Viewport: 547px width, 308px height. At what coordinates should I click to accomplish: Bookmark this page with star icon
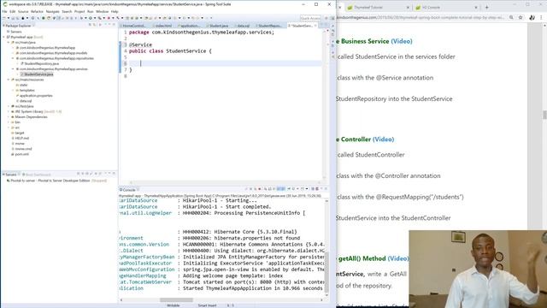click(x=521, y=17)
